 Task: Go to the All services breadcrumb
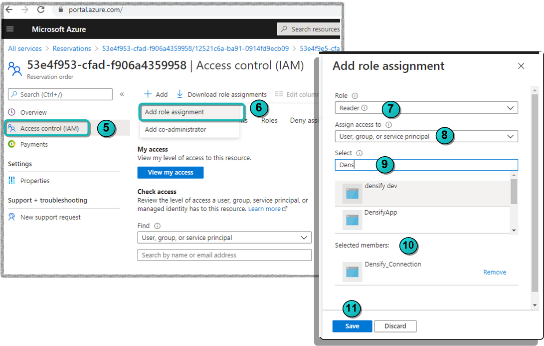coord(24,48)
